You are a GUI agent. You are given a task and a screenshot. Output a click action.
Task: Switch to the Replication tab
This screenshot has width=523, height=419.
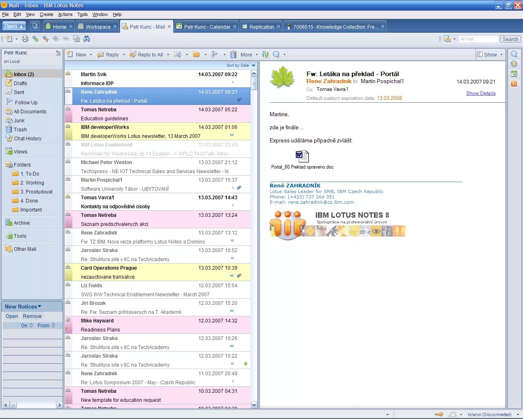261,27
